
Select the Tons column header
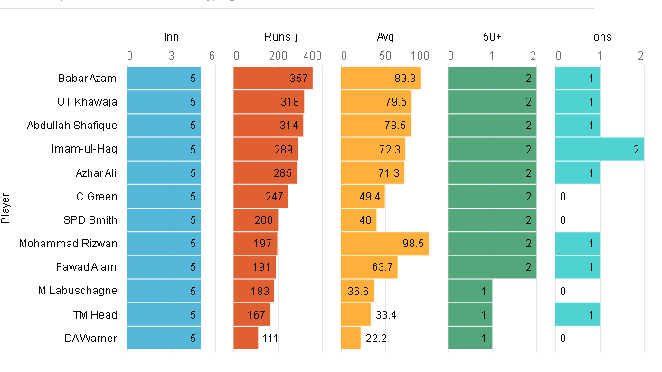click(599, 37)
